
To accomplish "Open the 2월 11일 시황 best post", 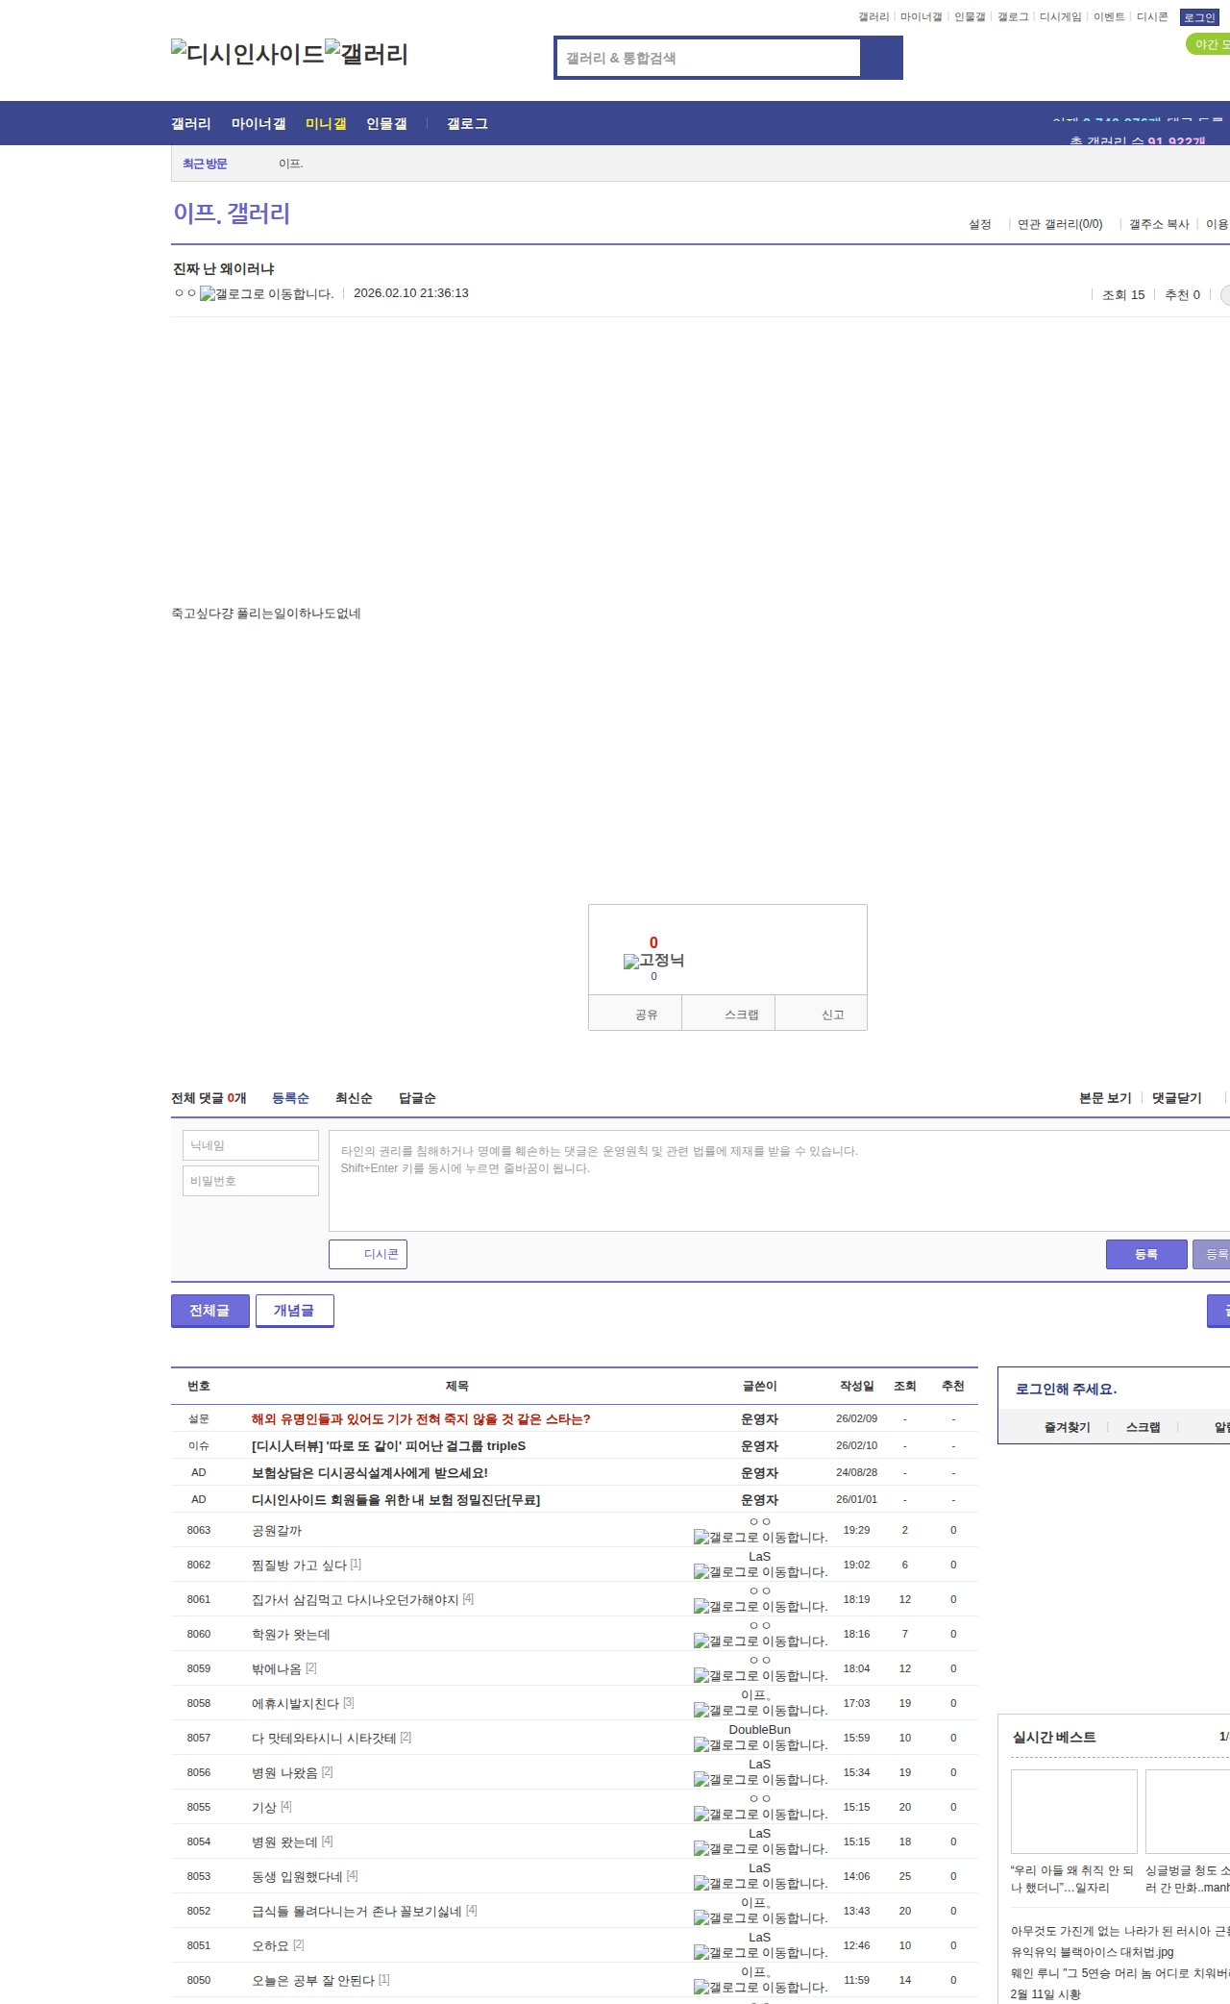I will pos(1045,1995).
